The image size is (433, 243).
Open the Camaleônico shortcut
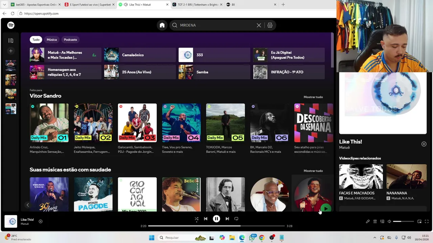tap(140, 55)
